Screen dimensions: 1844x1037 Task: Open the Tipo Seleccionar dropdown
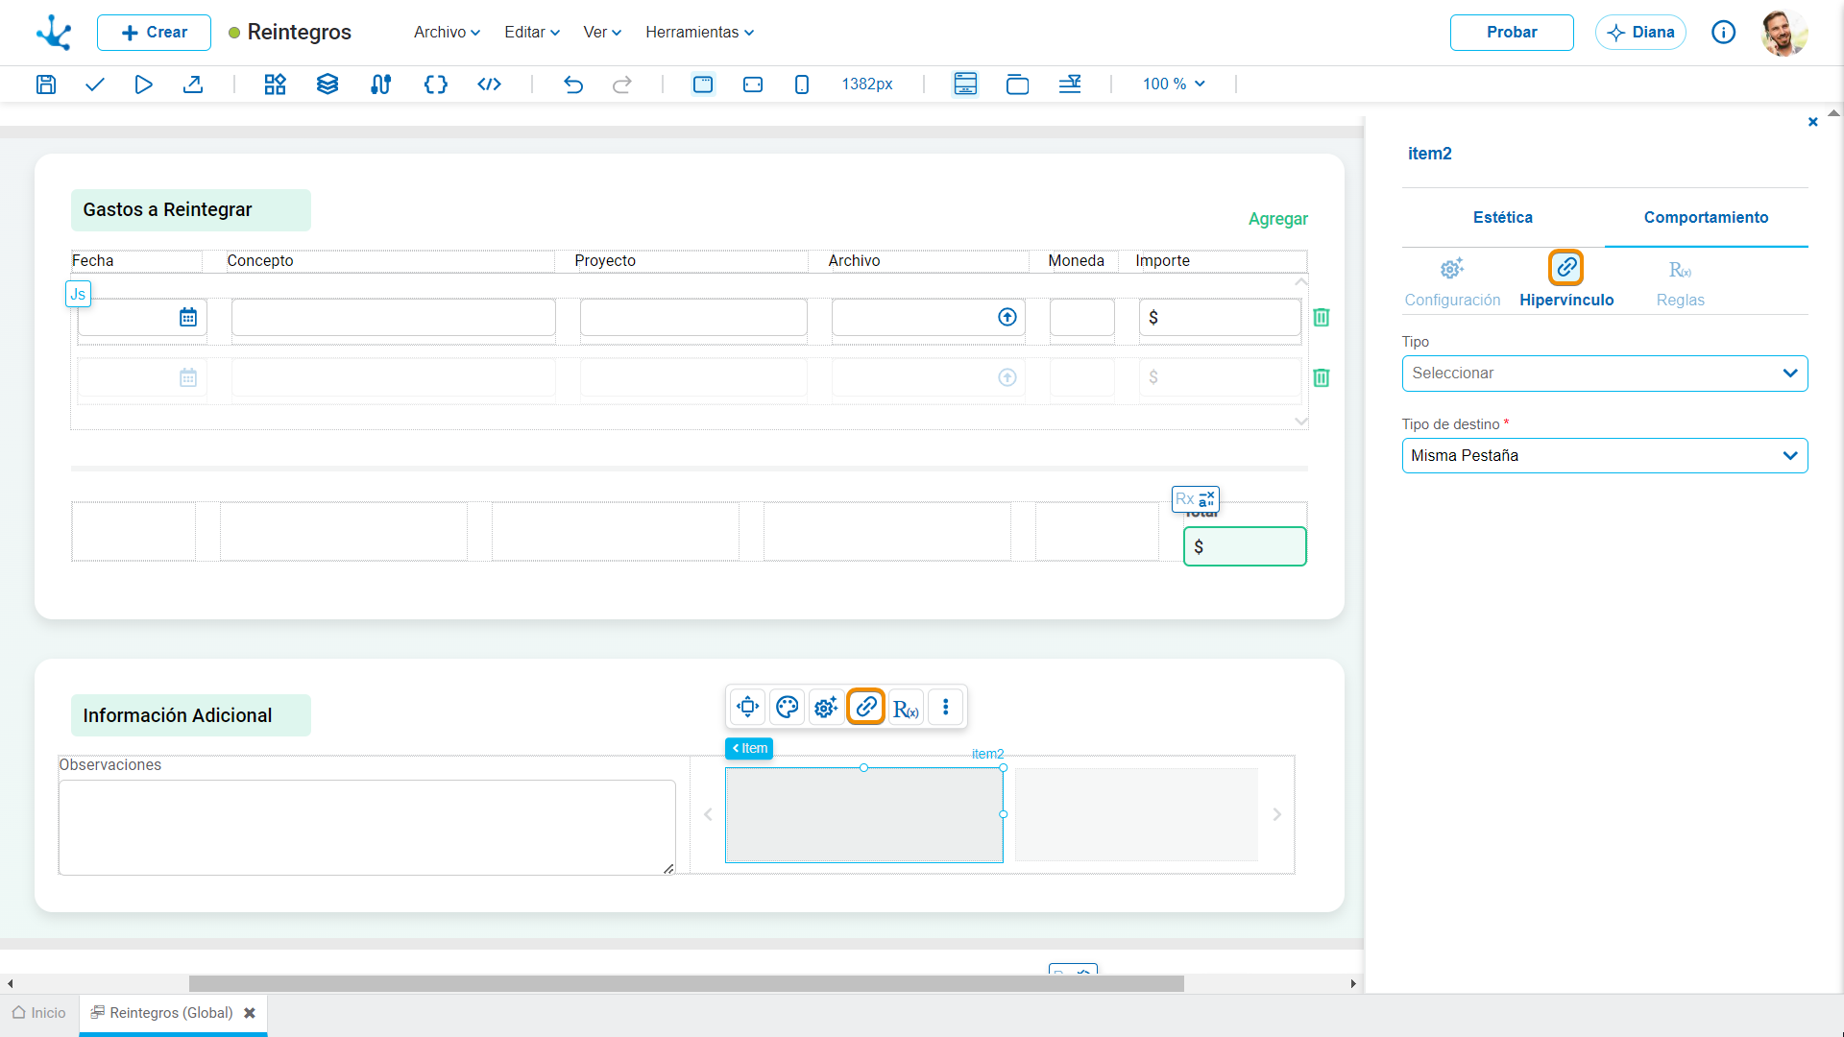pos(1605,374)
